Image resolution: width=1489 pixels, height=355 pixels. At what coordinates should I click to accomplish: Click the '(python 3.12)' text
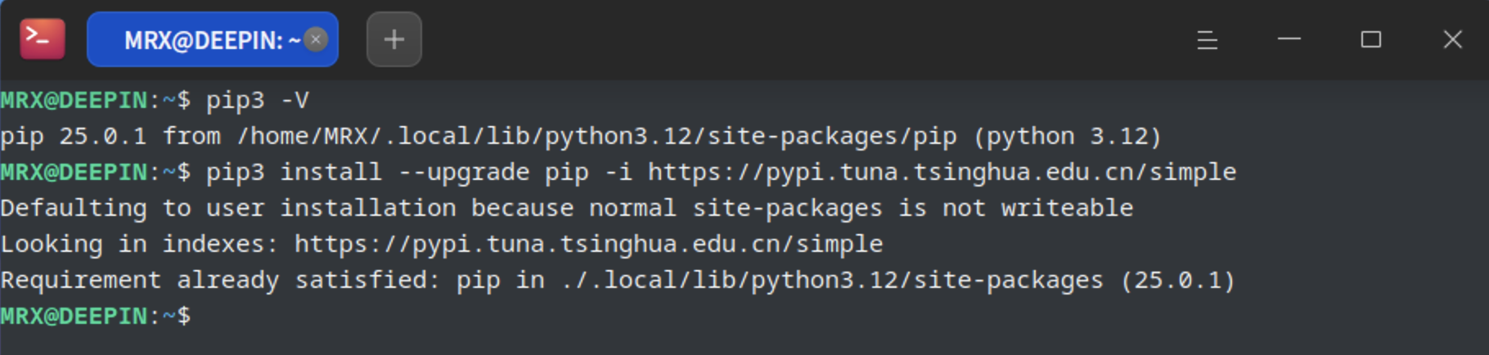tap(1067, 137)
